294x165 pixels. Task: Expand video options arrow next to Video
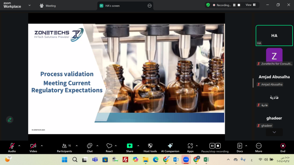[x=42, y=146]
